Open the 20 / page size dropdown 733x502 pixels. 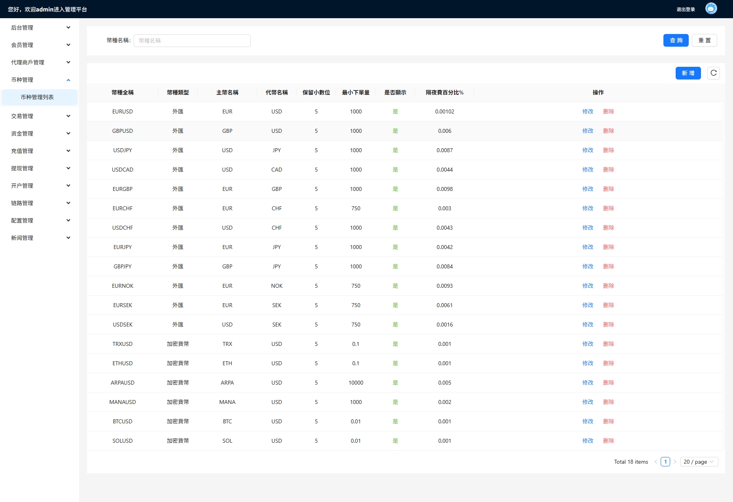tap(699, 462)
